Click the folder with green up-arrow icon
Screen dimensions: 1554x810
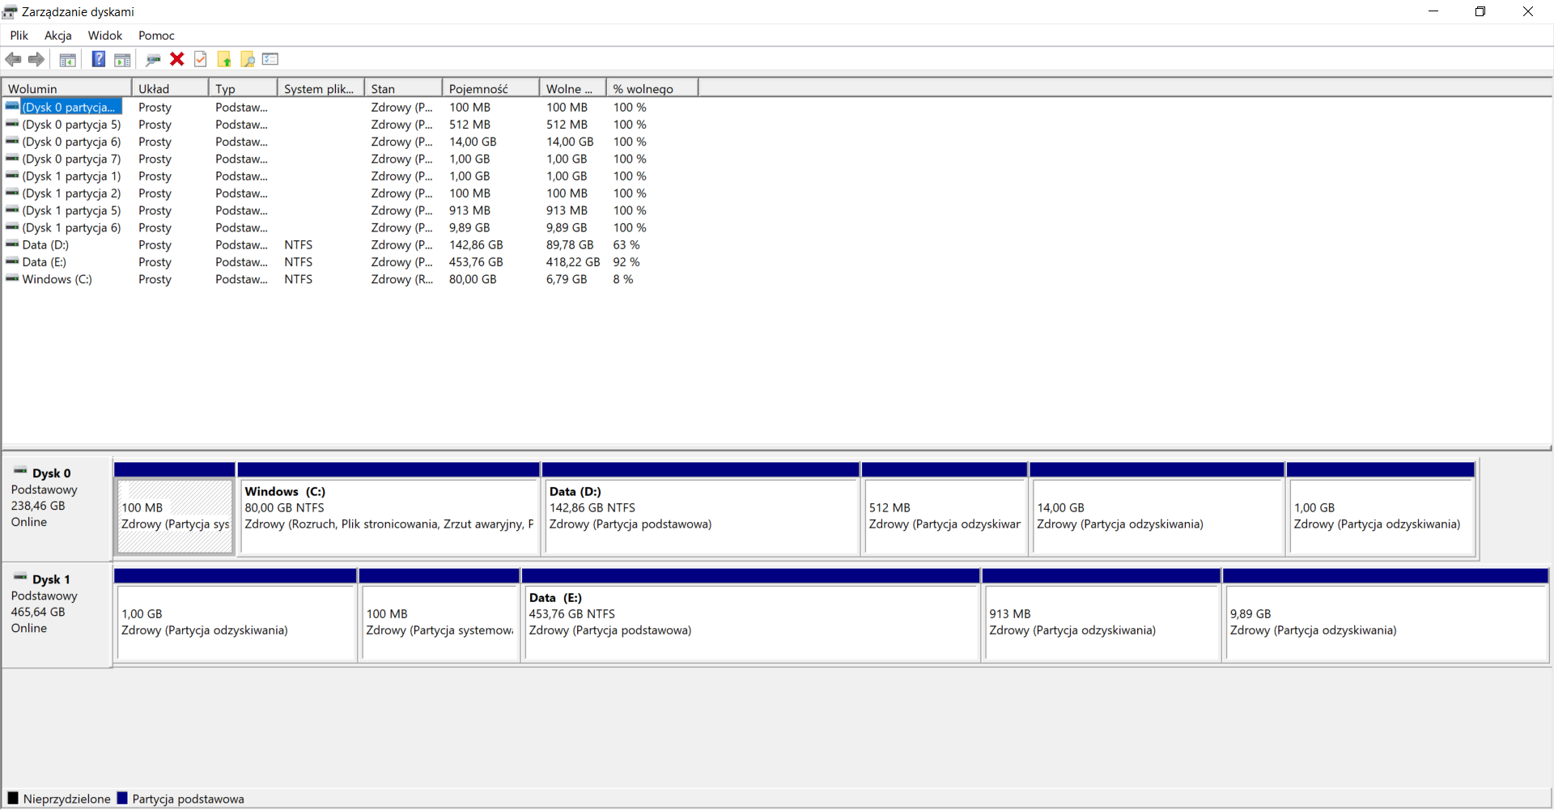[x=224, y=59]
